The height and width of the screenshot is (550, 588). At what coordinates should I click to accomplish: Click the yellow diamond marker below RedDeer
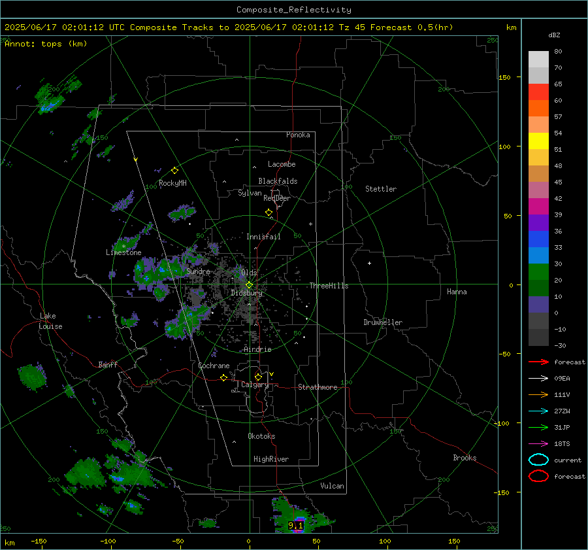point(269,213)
